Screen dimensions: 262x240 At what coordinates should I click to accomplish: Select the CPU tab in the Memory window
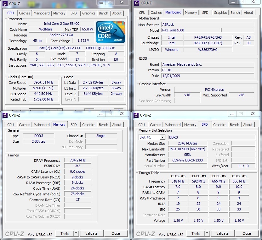point(10,125)
